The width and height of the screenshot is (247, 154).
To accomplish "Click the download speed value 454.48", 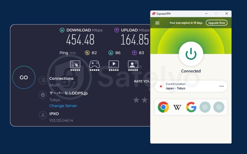I will coord(80,40).
